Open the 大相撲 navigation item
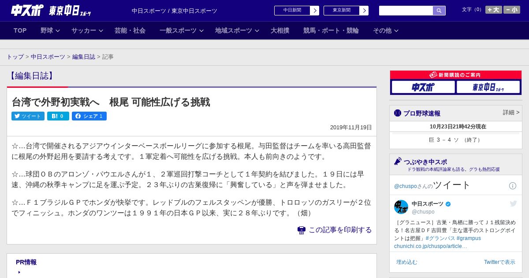Viewport: 529px width, 278px height. click(280, 30)
